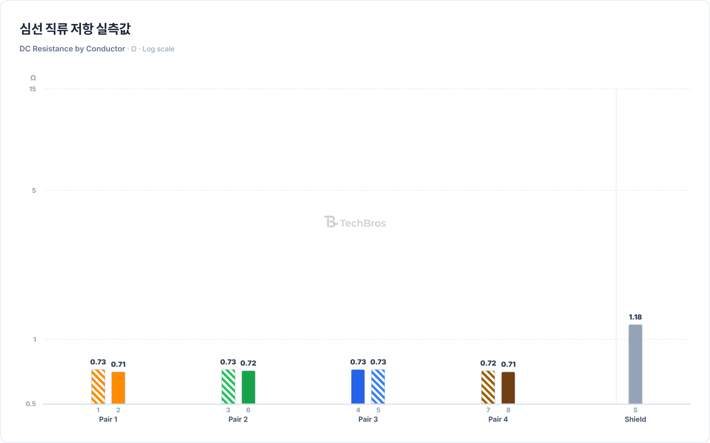This screenshot has width=710, height=443.
Task: Click the conductor number 8 tick label
Action: (x=509, y=410)
